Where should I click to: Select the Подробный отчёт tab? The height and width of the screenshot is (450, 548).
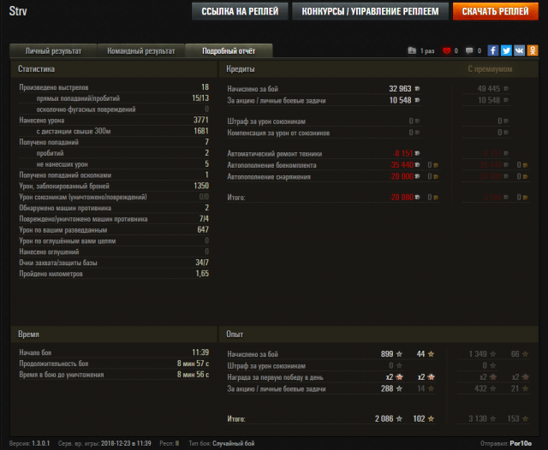tap(229, 50)
